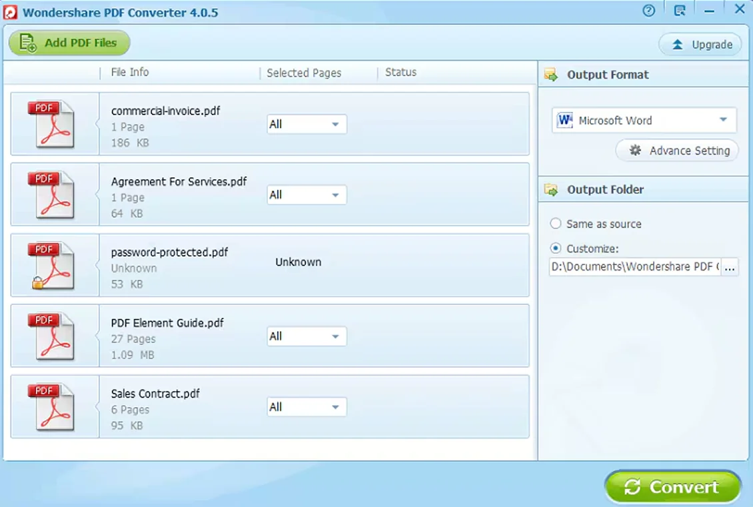753x507 pixels.
Task: Open page range dropdown for Sales Contract.pdf
Action: click(307, 407)
